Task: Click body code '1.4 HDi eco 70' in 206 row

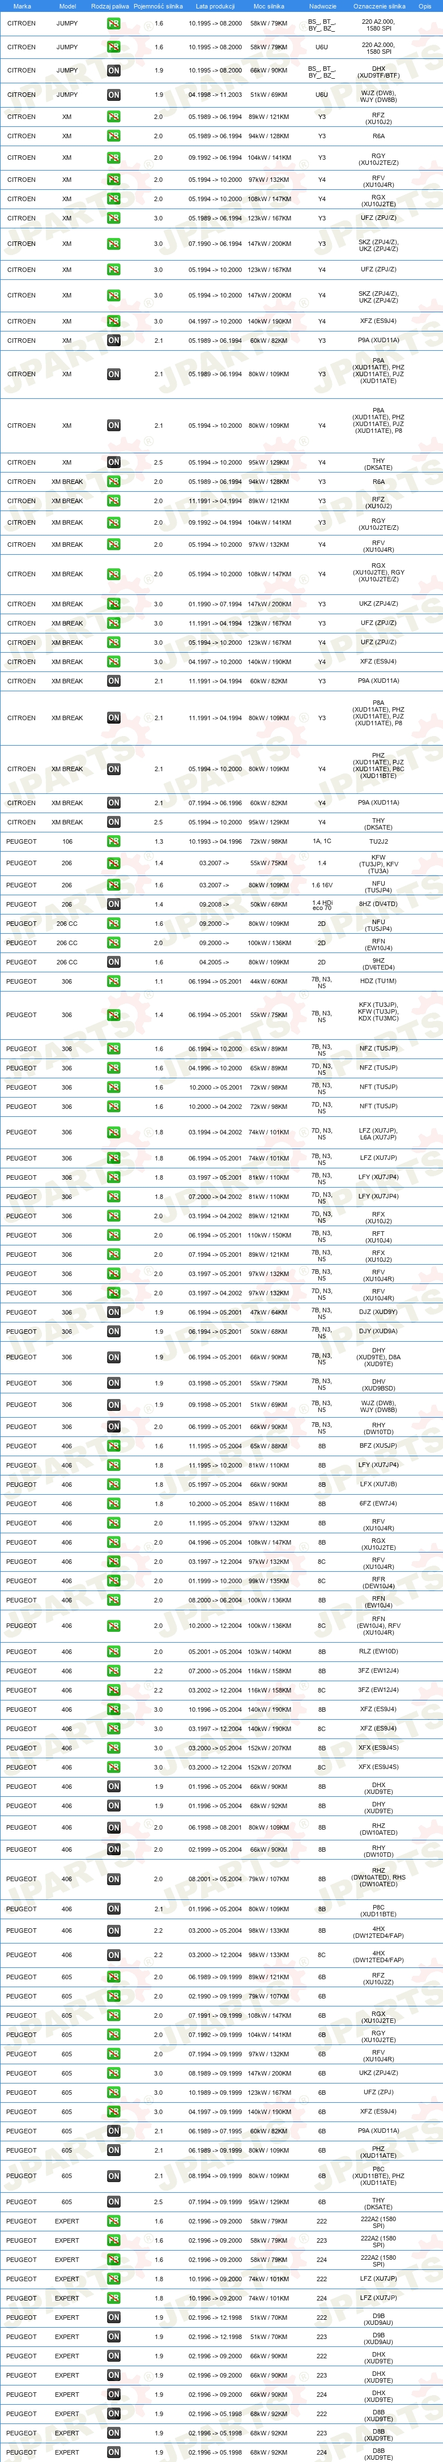Action: tap(322, 904)
